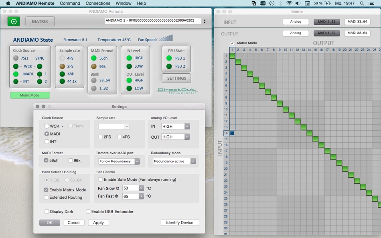Open the ANDIAMO Remote app menu
Screen dimensions: 381x238
35,3
